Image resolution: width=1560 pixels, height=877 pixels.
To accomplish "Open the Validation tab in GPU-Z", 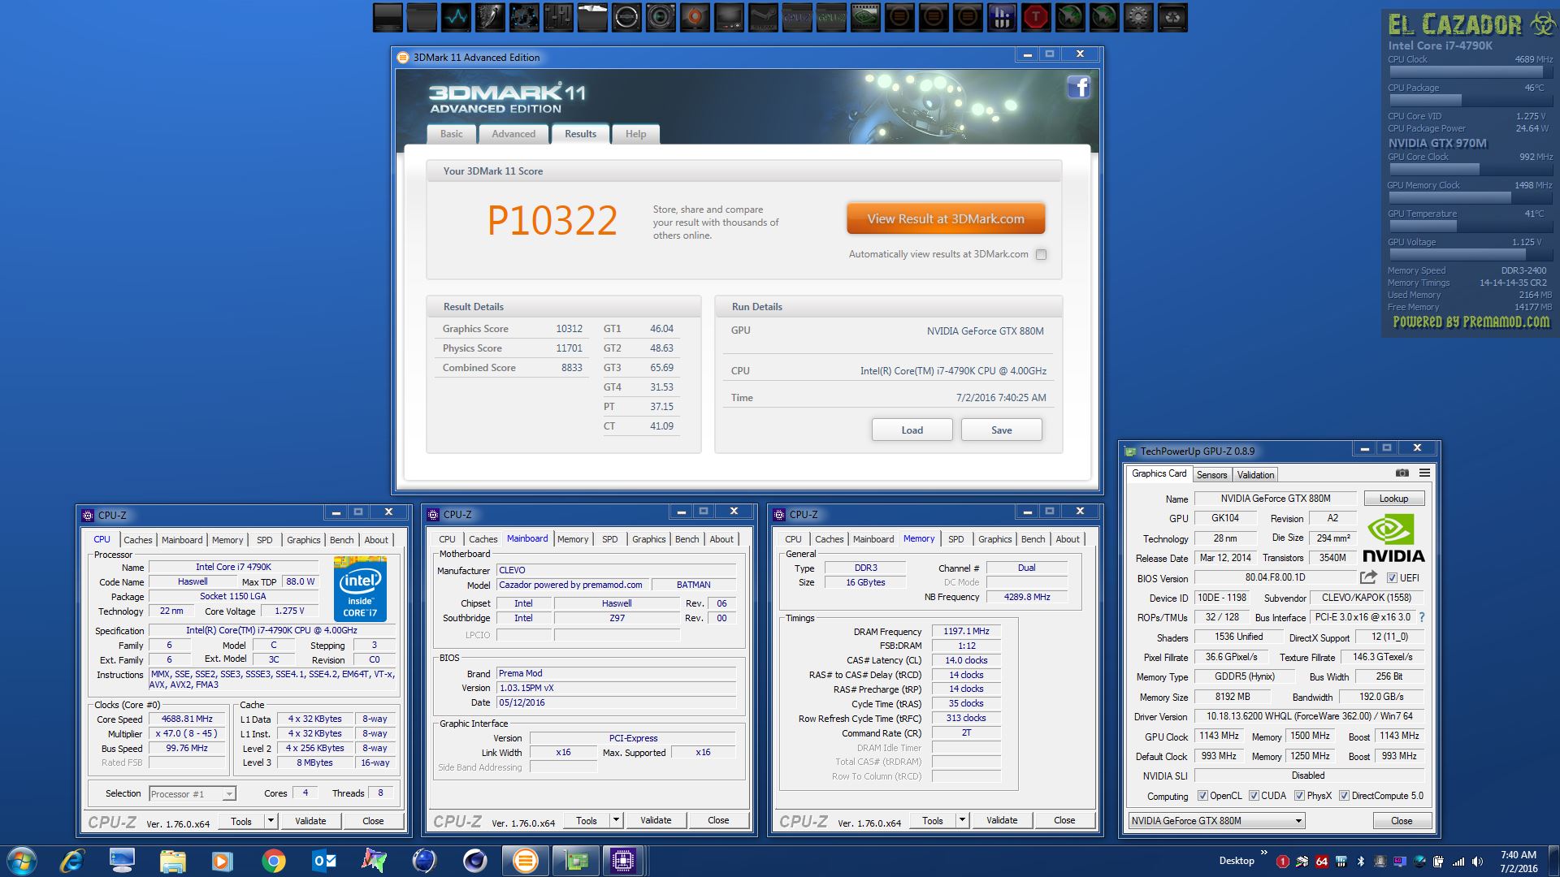I will click(1255, 475).
